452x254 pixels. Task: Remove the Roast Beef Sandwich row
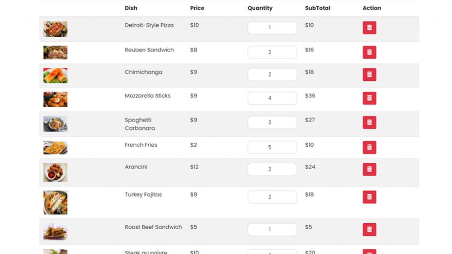pos(369,229)
